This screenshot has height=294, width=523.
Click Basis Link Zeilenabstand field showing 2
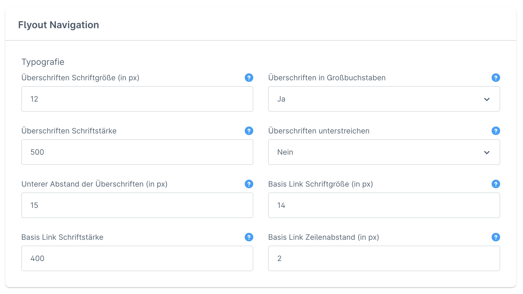click(384, 258)
